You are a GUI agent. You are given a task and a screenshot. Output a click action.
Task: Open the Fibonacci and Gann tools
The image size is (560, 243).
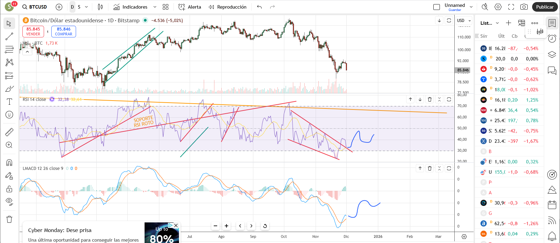[9, 49]
